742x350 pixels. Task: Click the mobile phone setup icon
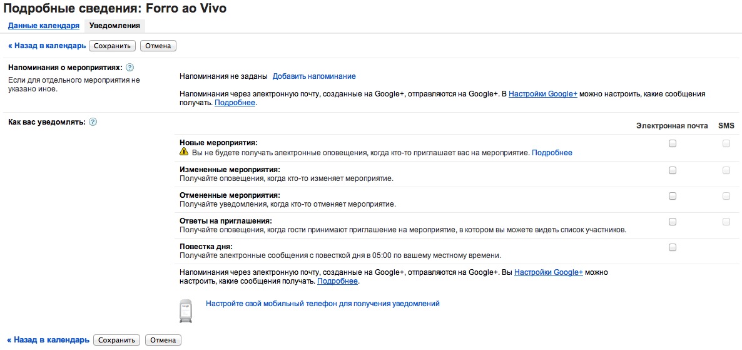coord(186,311)
